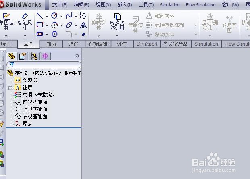Switch to the 直接编辑 tab
The width and height of the screenshot is (250, 179).
[98, 44]
